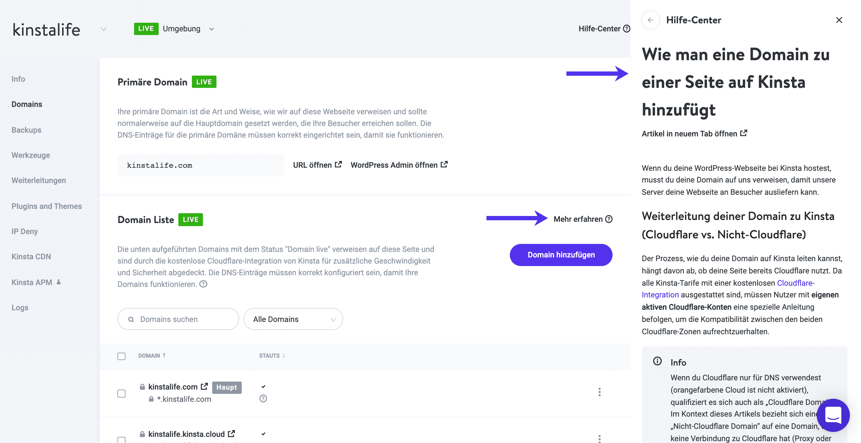Click the external link icon beside kinstalife.com

click(x=204, y=386)
